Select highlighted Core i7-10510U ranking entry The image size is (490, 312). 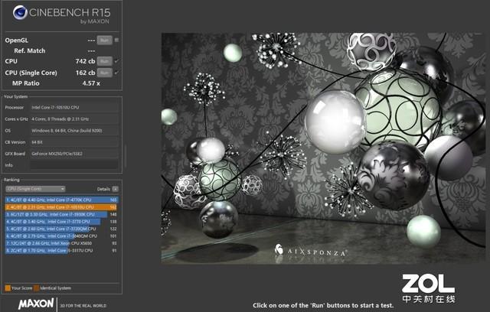(61, 207)
